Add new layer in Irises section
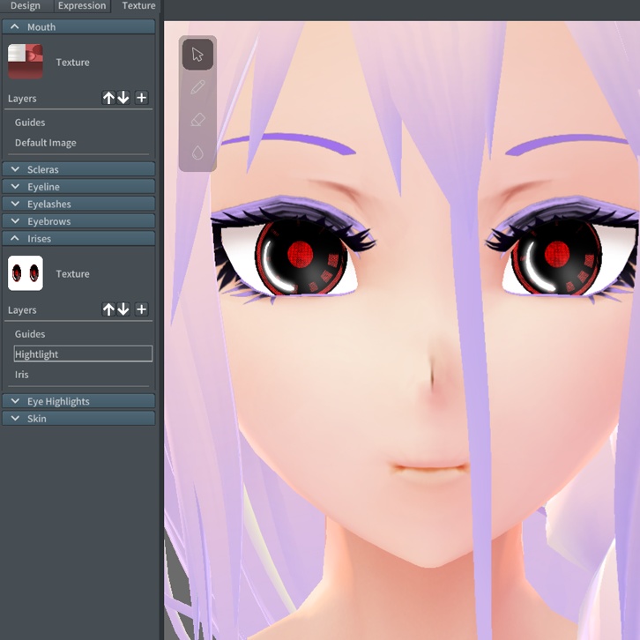The image size is (640, 640). 142,309
